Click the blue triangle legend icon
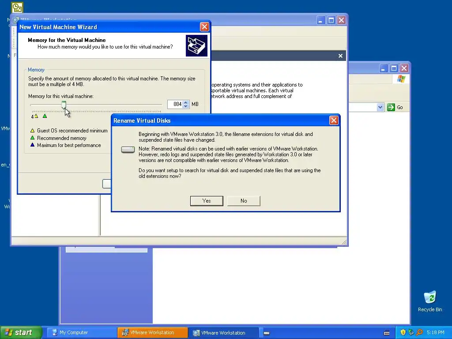Screen dimensions: 452x339 click(x=32, y=145)
